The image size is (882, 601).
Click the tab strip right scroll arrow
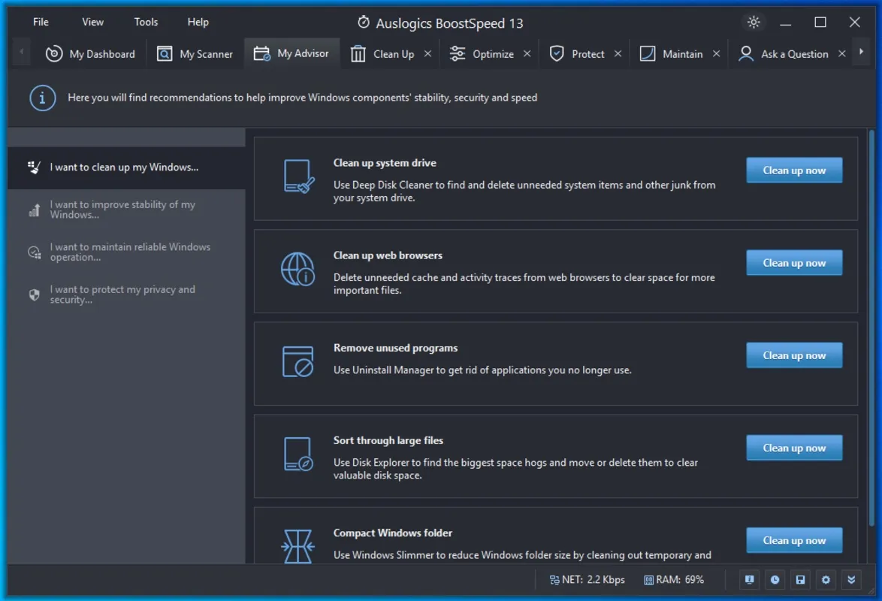click(861, 52)
